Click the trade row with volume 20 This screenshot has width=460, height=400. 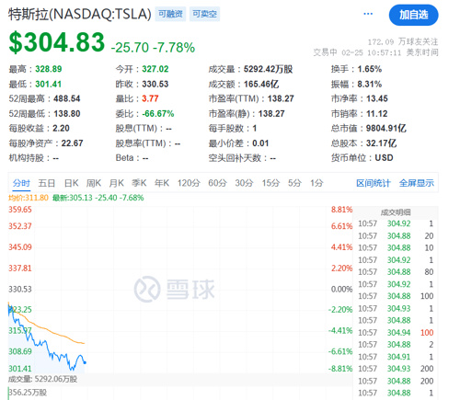pyautogui.click(x=396, y=236)
